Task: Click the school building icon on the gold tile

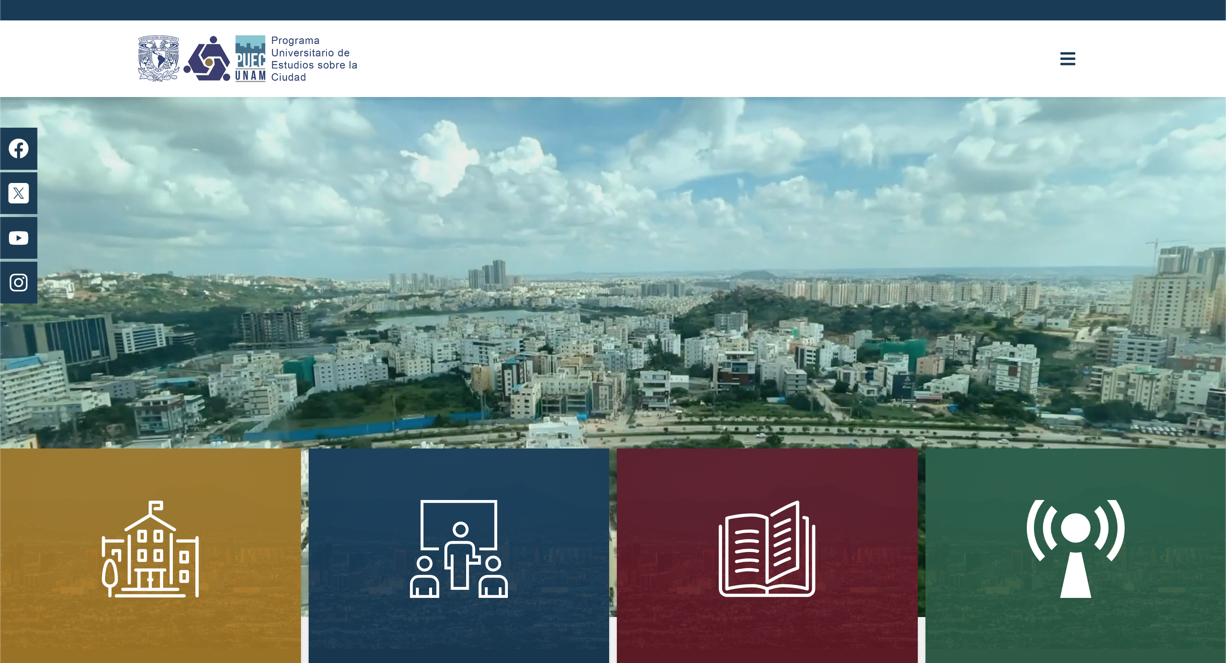Action: [x=150, y=549]
